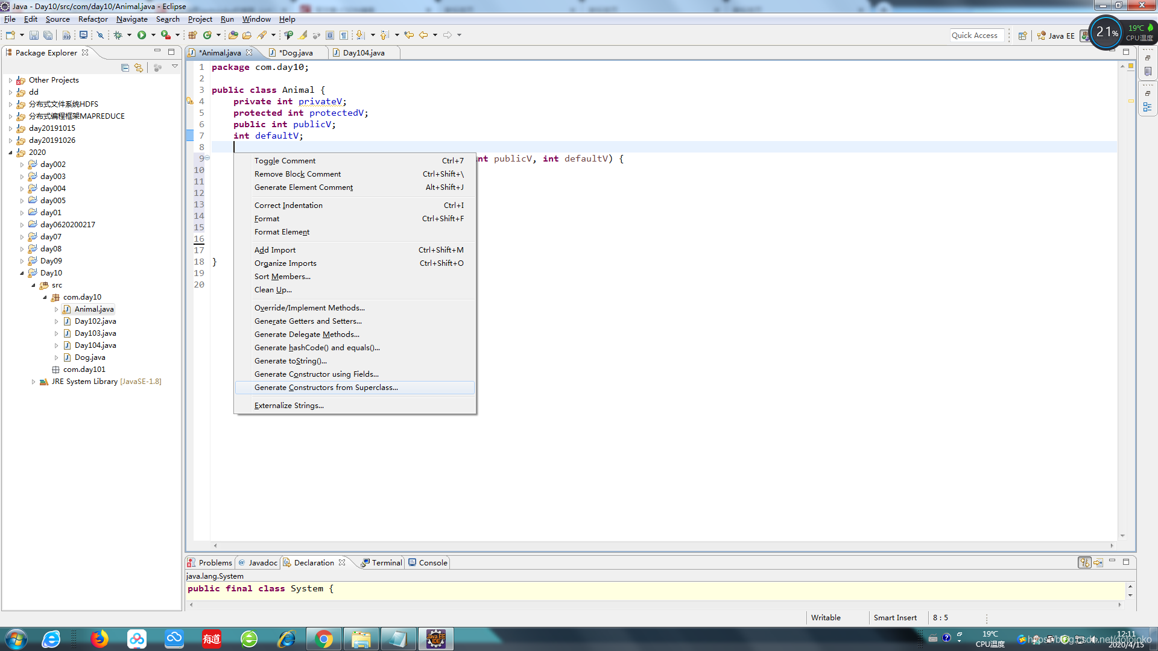1158x651 pixels.
Task: Collapse All in Package Explorer
Action: pos(125,68)
